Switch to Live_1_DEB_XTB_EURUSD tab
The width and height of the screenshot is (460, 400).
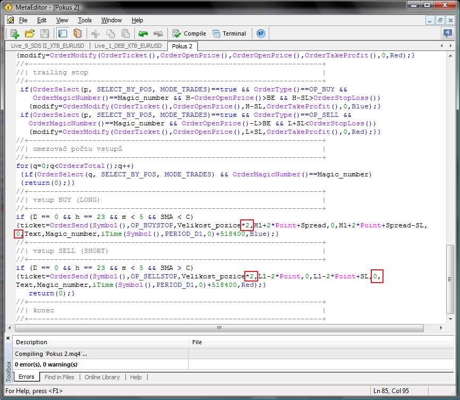pyautogui.click(x=128, y=46)
